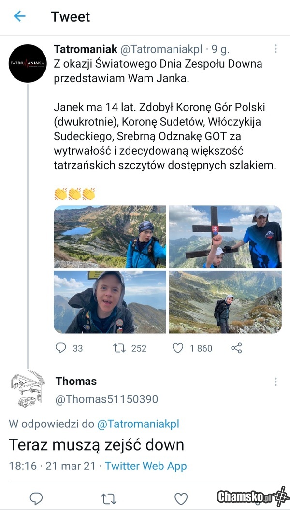Open Tatromaniak's profile avatar
Screen dimensions: 290x510
coord(28,63)
